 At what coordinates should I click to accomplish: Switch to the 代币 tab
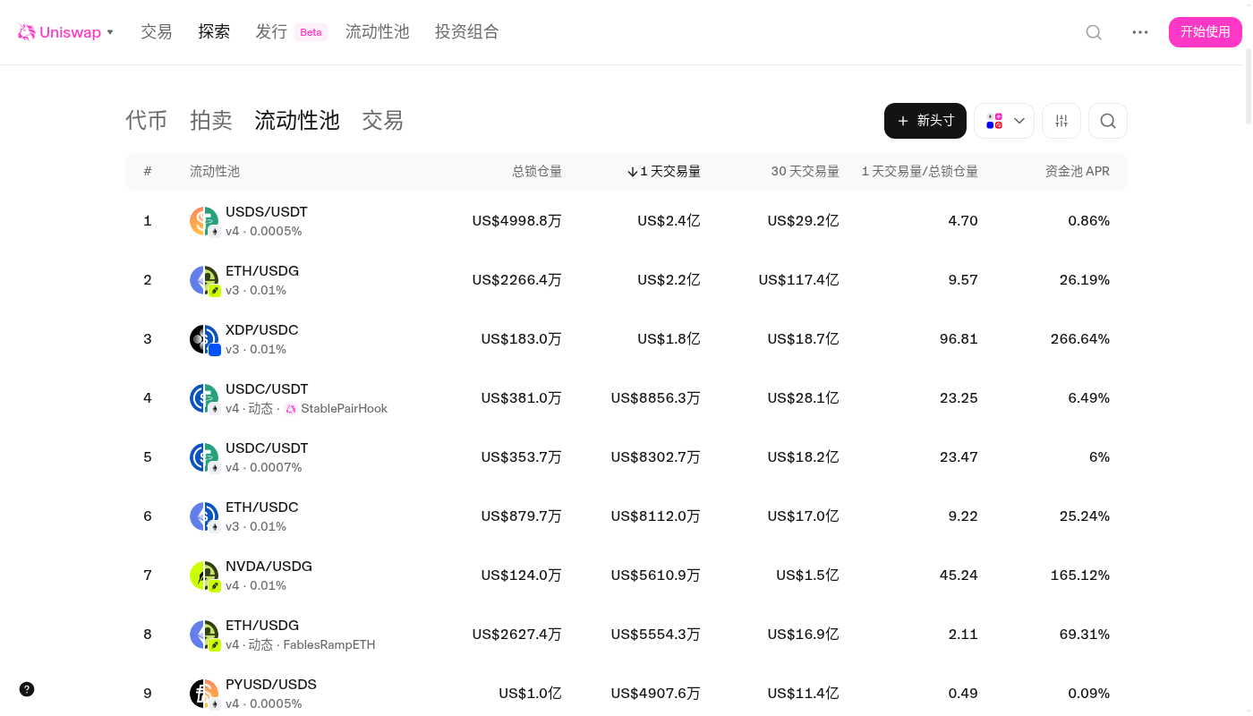point(147,121)
